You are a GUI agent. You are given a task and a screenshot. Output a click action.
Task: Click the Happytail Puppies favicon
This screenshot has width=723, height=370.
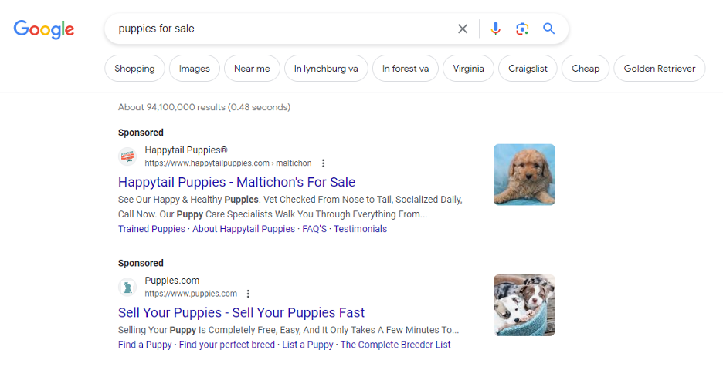[x=127, y=156]
